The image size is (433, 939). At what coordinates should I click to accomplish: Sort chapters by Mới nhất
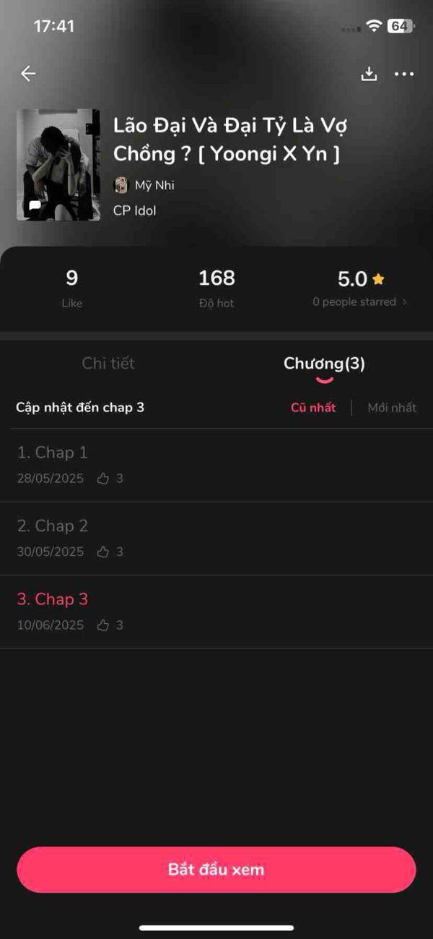[392, 408]
